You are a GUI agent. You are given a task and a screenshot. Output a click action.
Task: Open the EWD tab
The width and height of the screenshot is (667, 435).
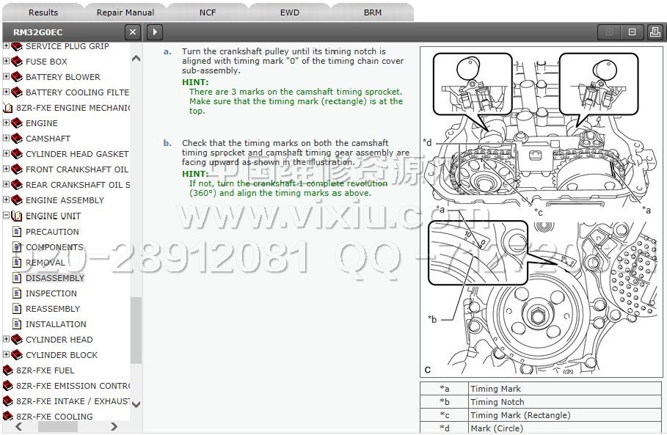(290, 12)
